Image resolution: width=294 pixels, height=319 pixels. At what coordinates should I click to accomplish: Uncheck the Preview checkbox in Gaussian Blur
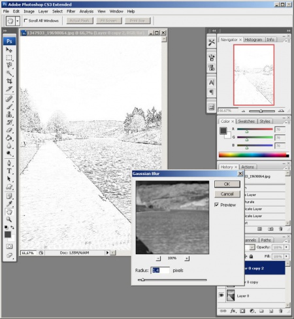(216, 205)
